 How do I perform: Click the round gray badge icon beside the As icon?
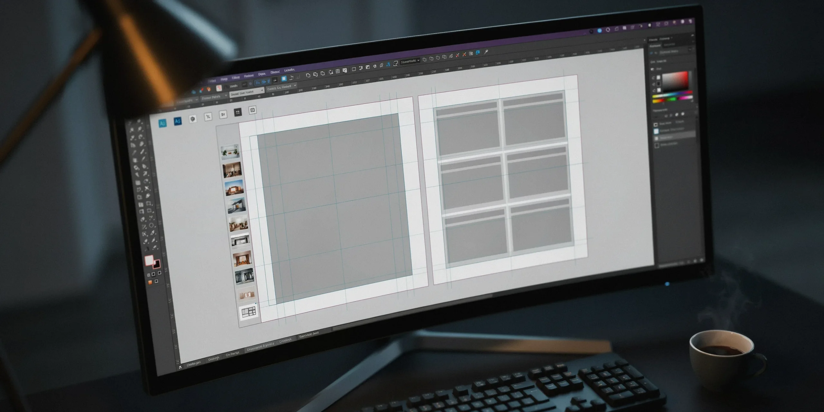point(192,119)
